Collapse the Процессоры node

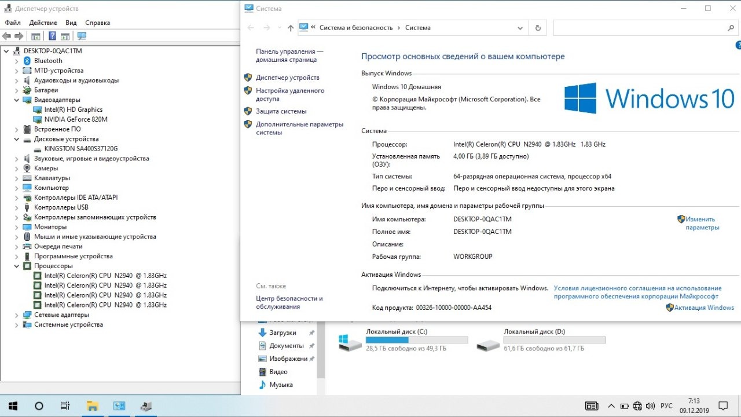[x=16, y=266]
